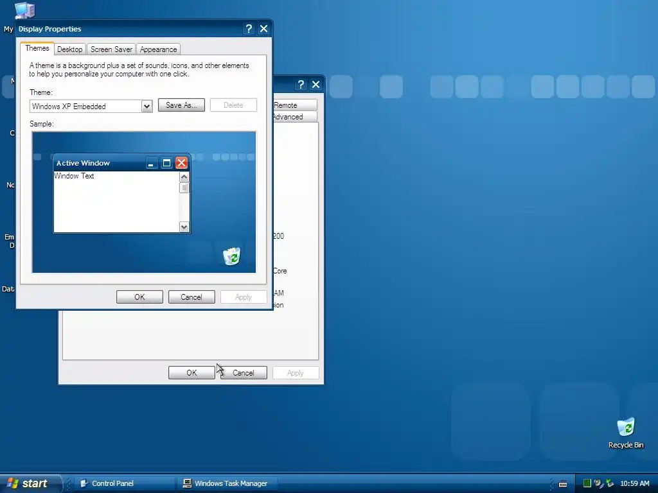658x493 pixels.
Task: Click the Start button logo
Action: point(13,483)
